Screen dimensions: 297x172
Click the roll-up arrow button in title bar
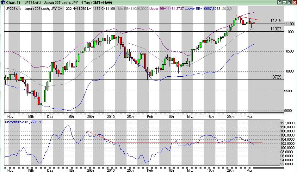pyautogui.click(x=280, y=2)
